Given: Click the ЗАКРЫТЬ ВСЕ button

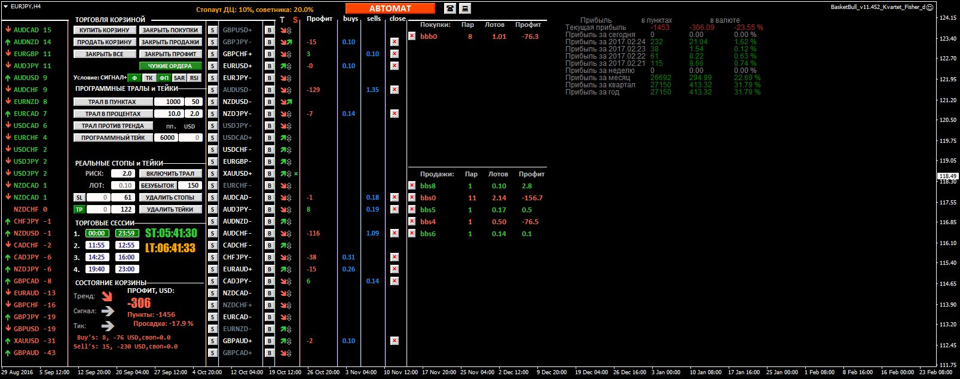Looking at the screenshot, I should (x=104, y=54).
